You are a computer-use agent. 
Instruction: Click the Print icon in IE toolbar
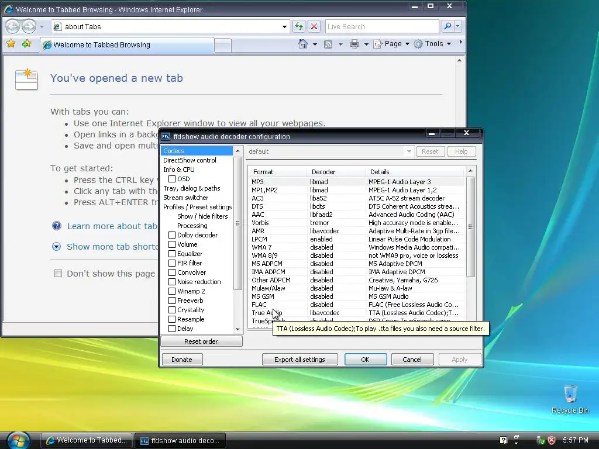coord(354,44)
